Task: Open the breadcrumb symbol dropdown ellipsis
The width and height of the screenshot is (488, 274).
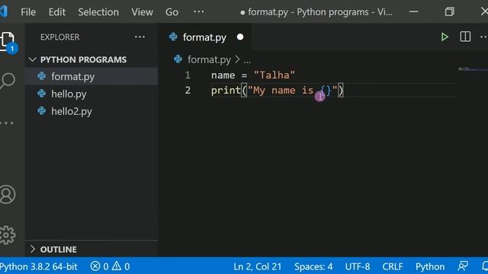Action: 247,60
